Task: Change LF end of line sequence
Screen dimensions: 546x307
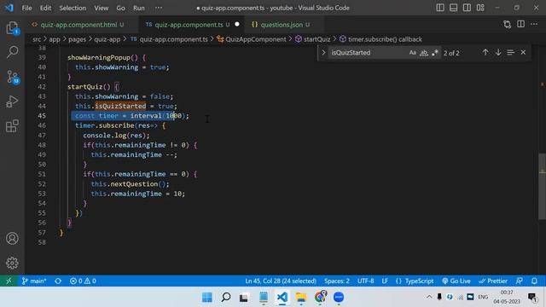Action: 385,281
